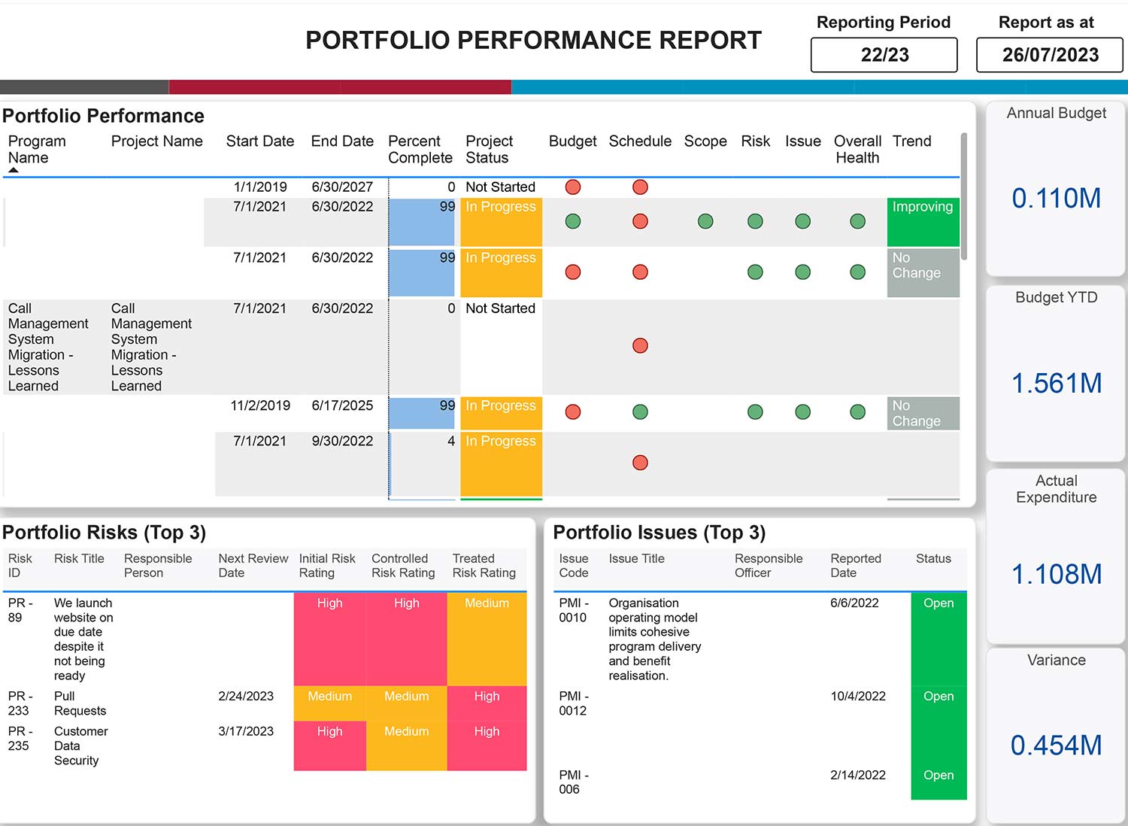
Task: Select risk PR - 89
Action: point(20,610)
